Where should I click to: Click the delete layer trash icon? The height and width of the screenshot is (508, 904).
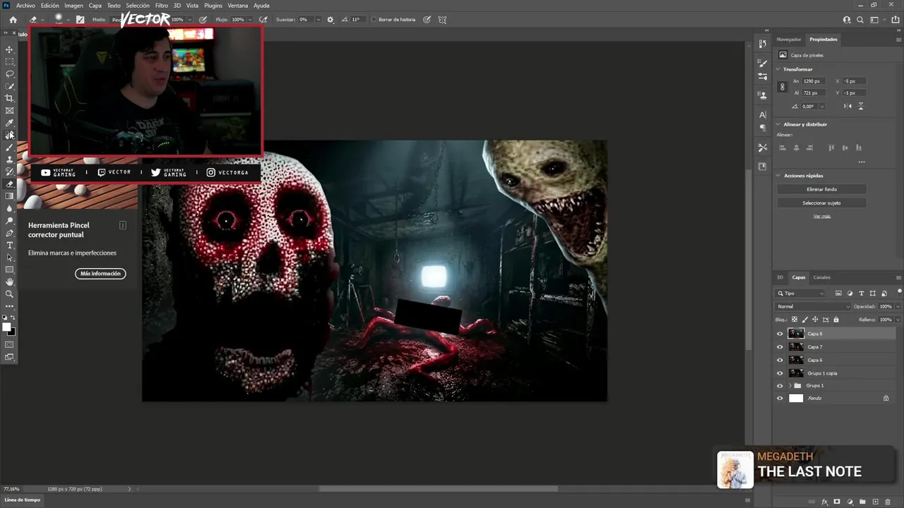pos(888,502)
